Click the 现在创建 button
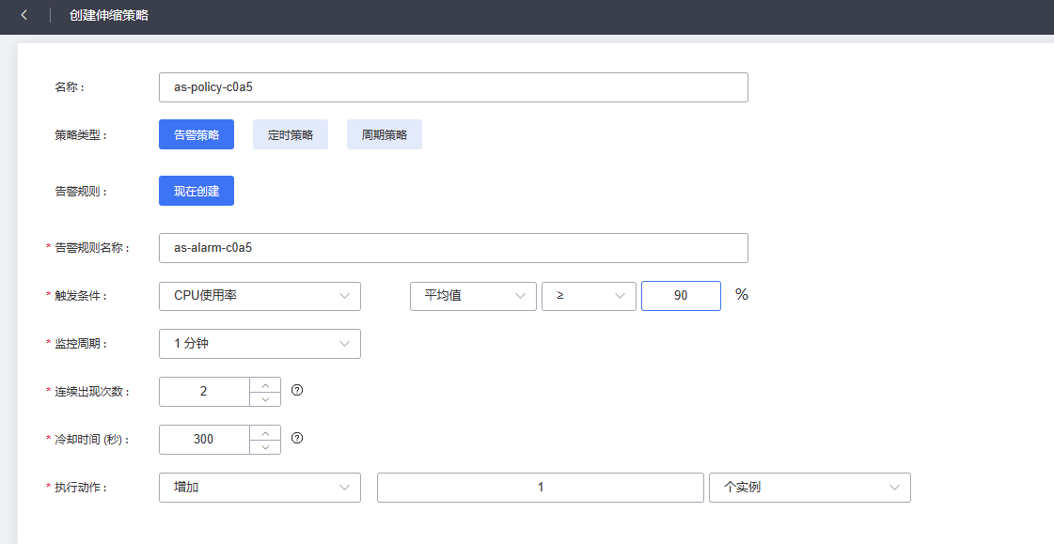The image size is (1054, 544). (x=197, y=191)
